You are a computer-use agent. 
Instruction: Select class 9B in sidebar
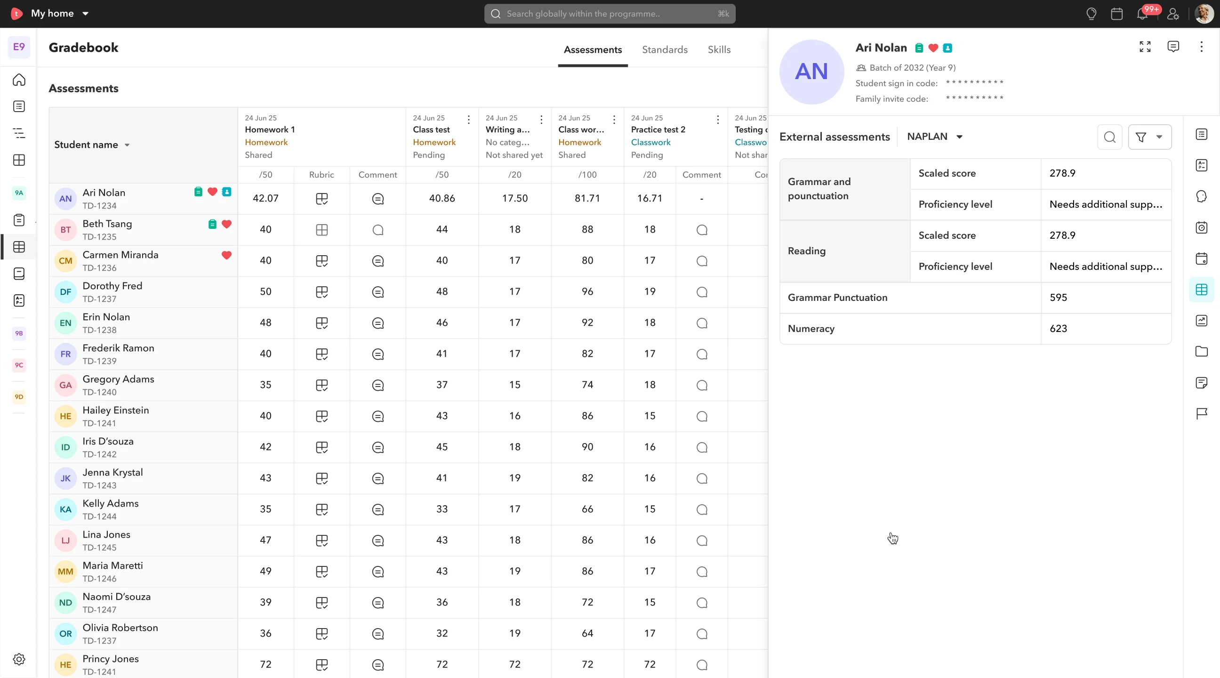(19, 333)
